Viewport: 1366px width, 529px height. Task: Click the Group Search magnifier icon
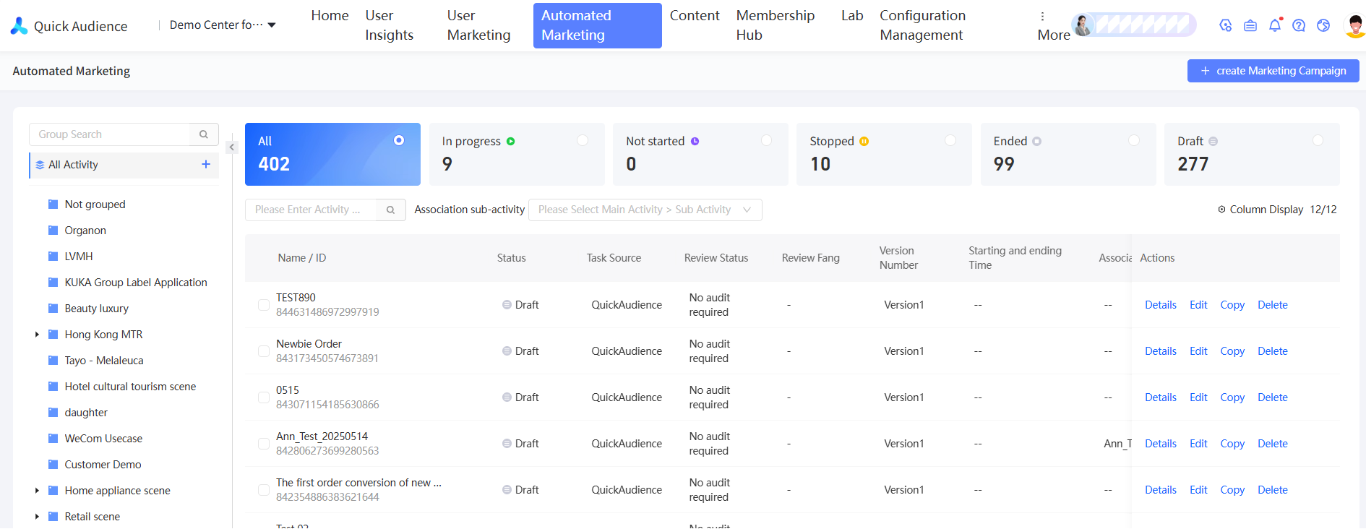tap(204, 134)
